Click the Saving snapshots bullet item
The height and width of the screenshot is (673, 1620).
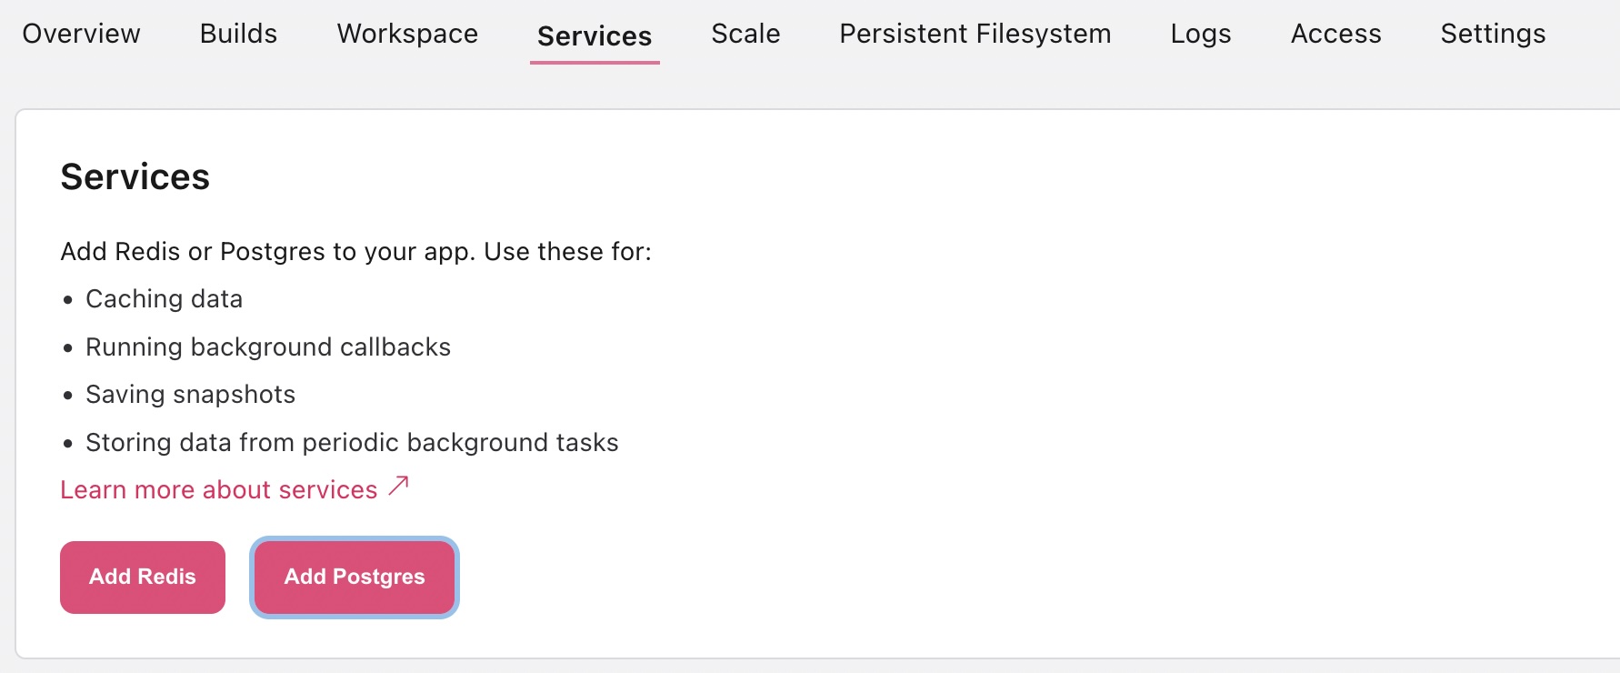[x=189, y=394]
